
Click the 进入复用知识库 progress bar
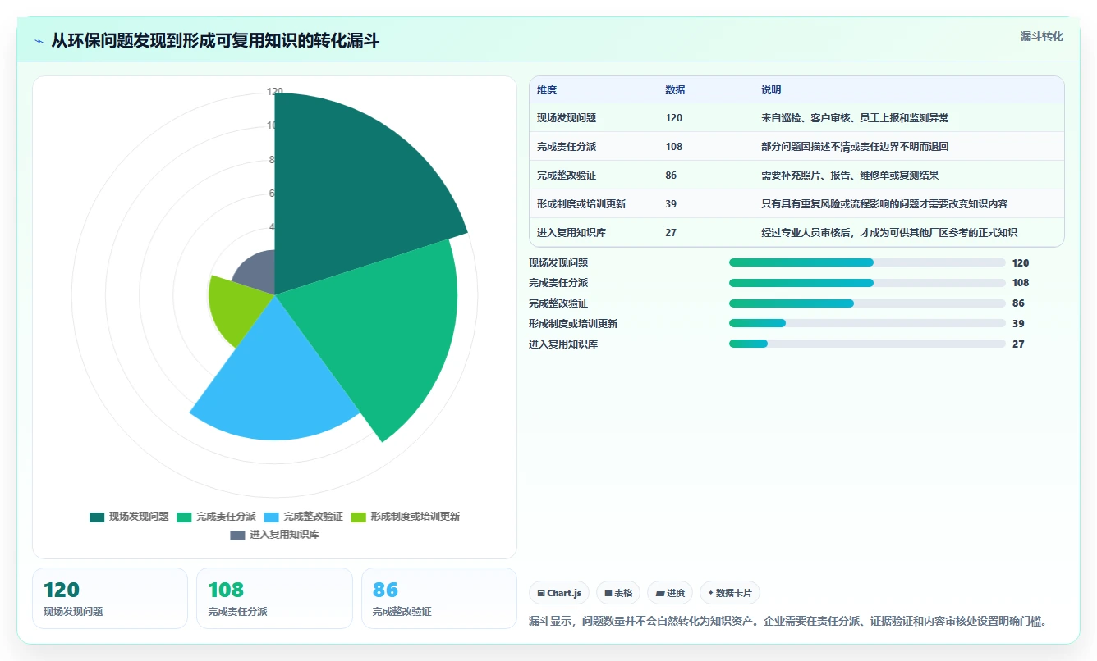[867, 344]
